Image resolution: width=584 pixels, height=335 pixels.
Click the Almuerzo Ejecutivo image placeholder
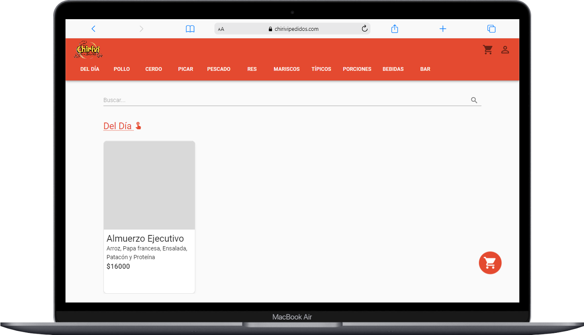click(149, 185)
